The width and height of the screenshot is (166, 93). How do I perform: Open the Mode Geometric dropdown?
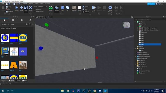point(42,7)
